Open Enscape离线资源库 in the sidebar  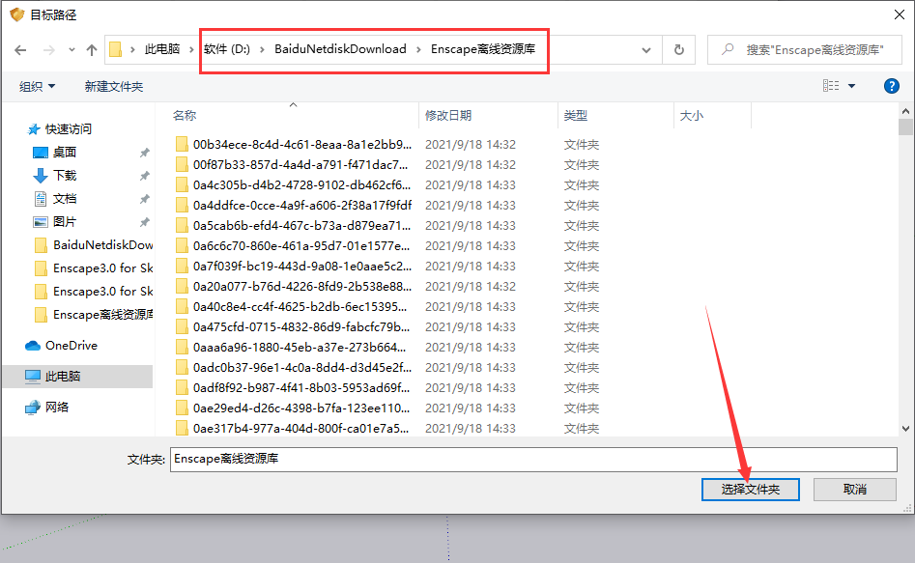102,315
